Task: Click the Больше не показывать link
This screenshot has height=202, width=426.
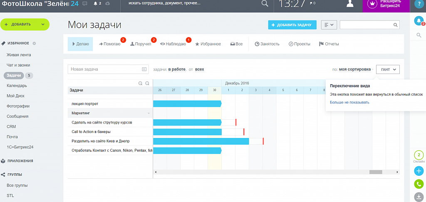Action: [349, 102]
